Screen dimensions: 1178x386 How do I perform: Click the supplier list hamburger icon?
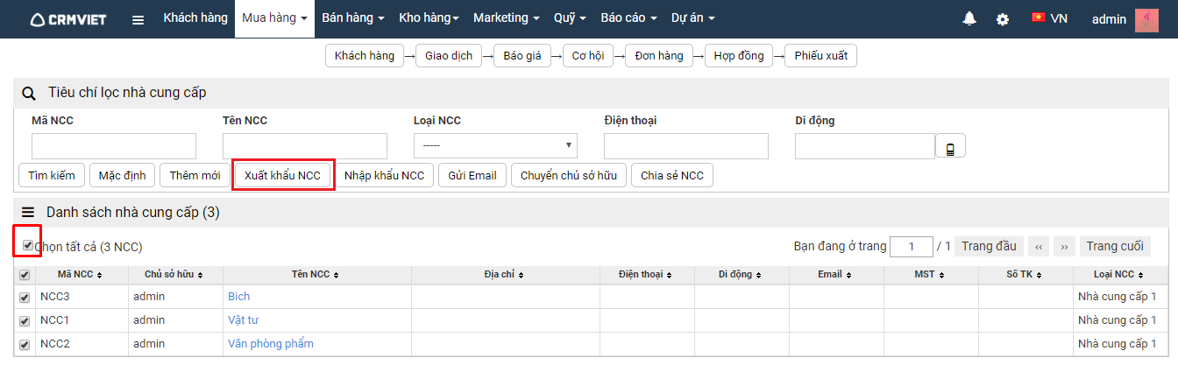pos(28,212)
